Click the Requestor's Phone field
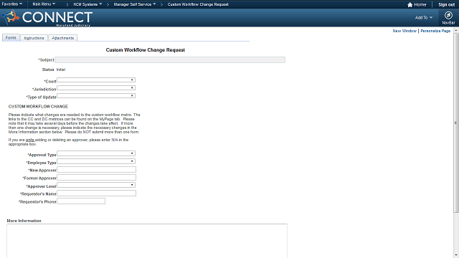 click(81, 201)
